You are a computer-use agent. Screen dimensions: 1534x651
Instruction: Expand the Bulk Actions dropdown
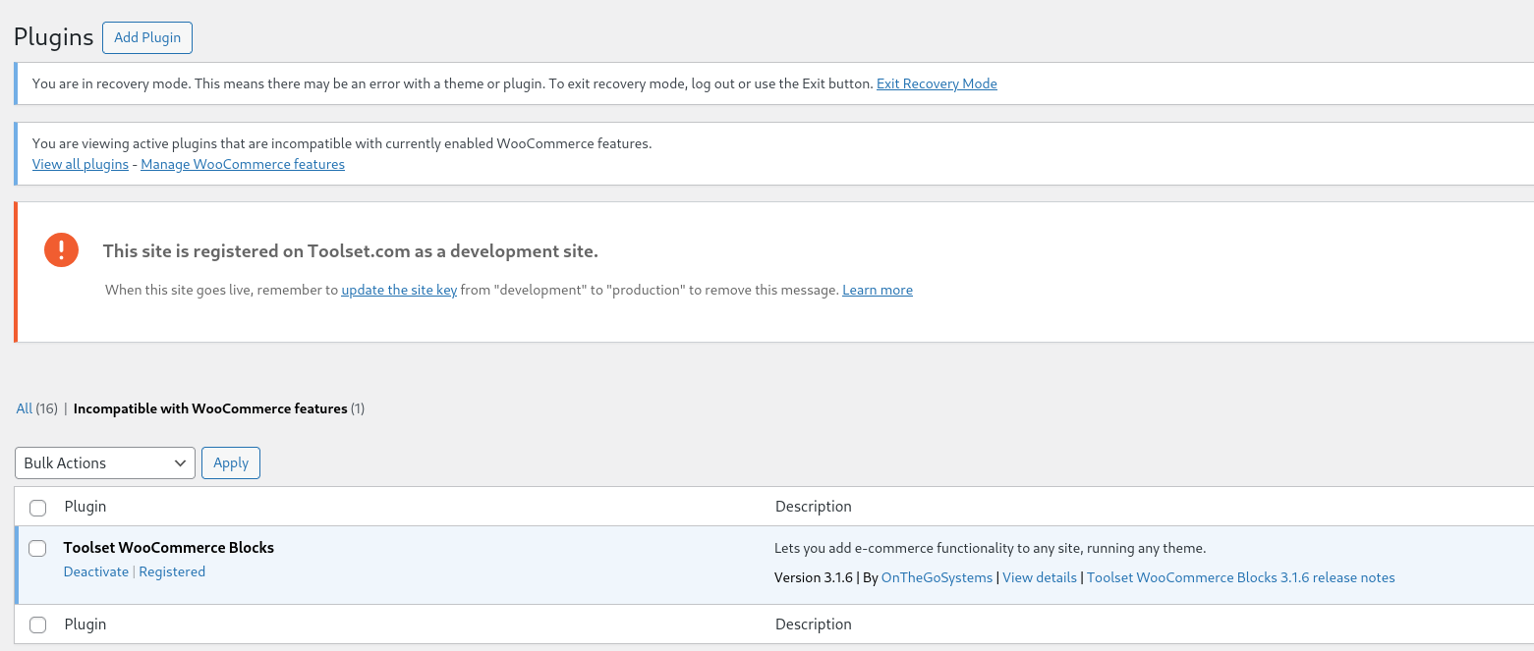pos(105,463)
